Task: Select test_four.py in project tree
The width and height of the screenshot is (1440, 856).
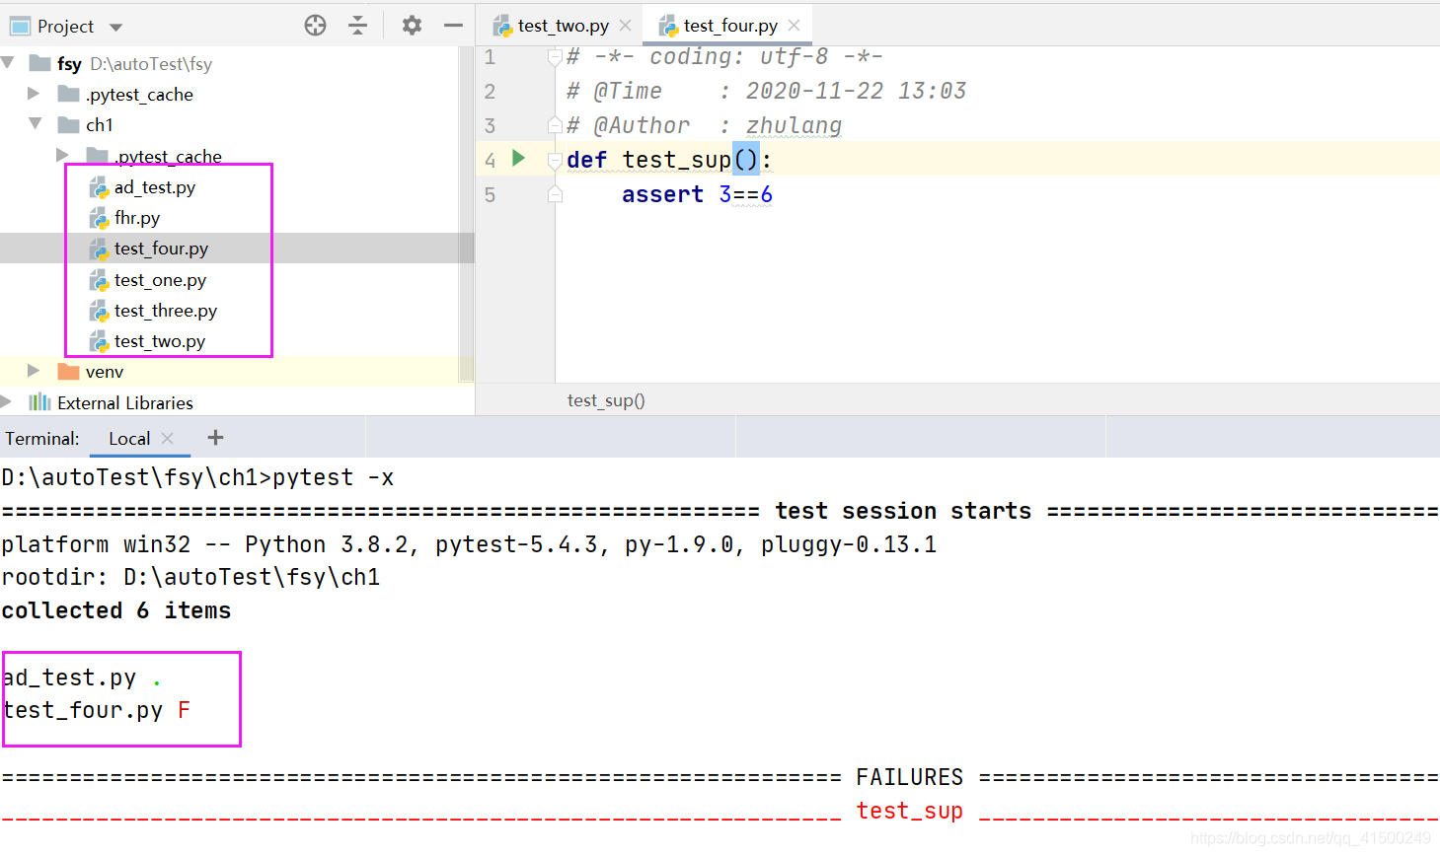Action: click(161, 249)
